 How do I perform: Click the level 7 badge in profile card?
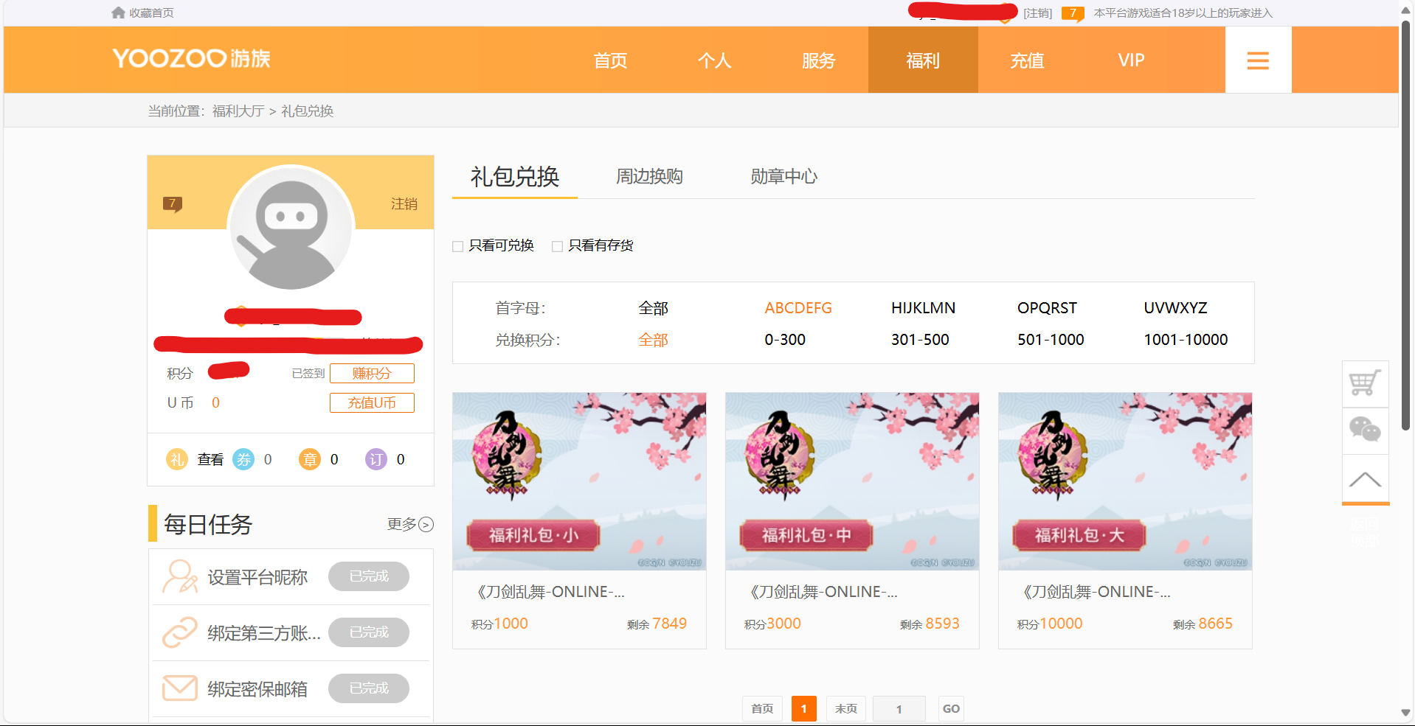pos(173,204)
